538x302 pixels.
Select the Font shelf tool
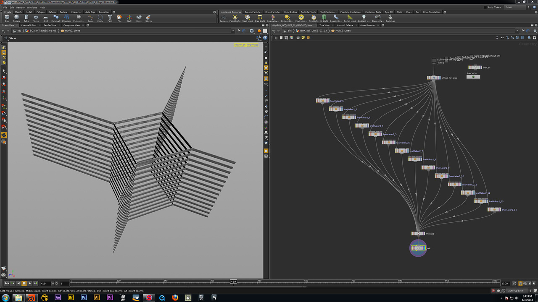[110, 18]
